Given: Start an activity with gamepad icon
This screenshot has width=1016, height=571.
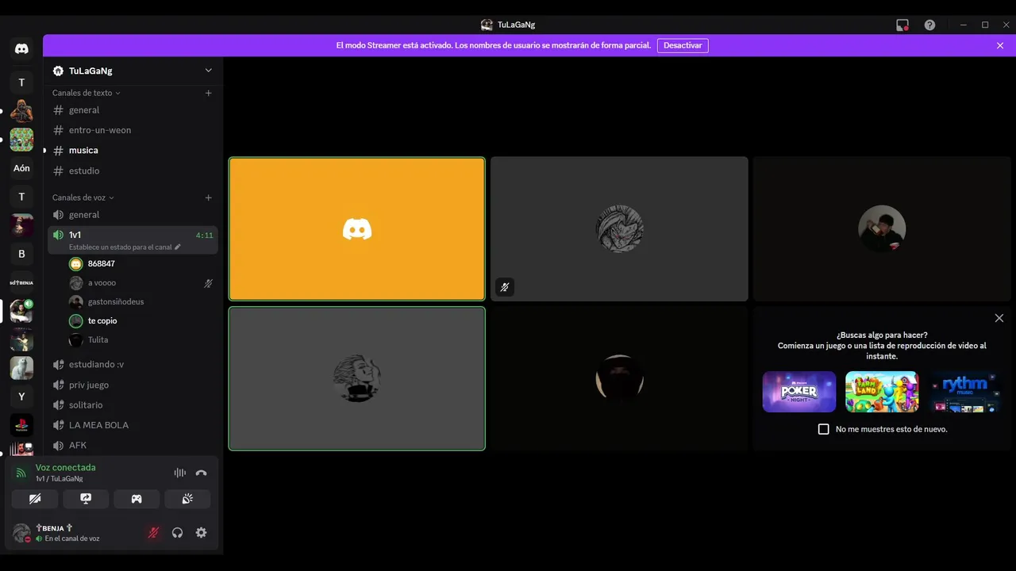Looking at the screenshot, I should (137, 499).
